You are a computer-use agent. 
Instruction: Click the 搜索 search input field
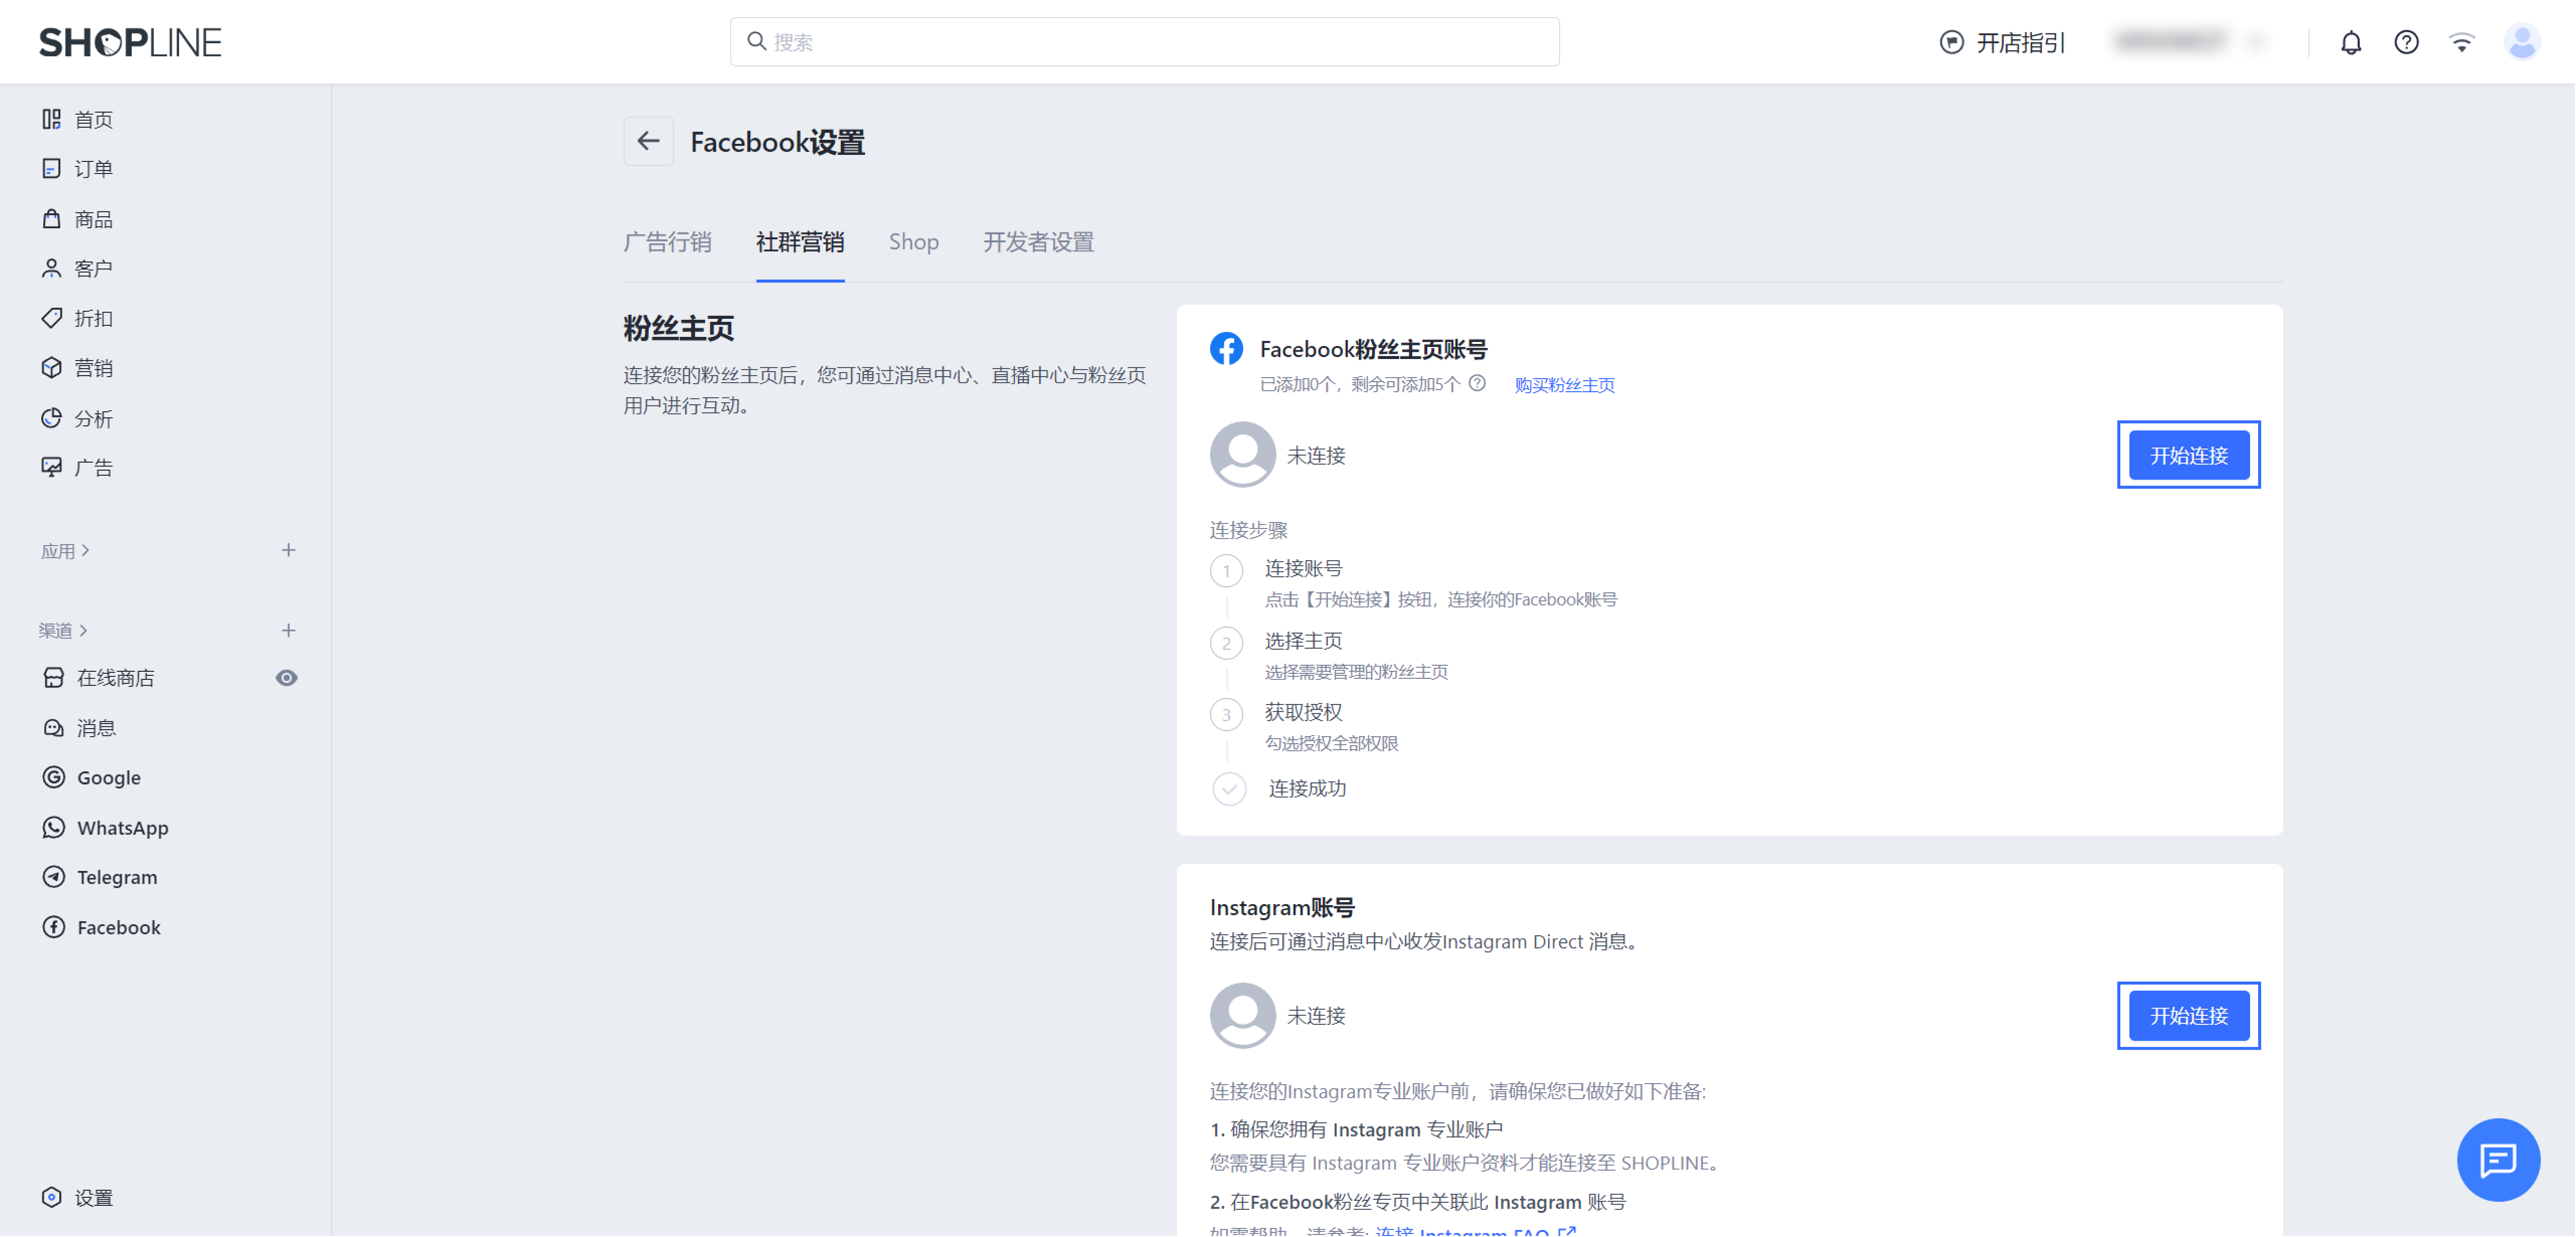(x=1145, y=42)
